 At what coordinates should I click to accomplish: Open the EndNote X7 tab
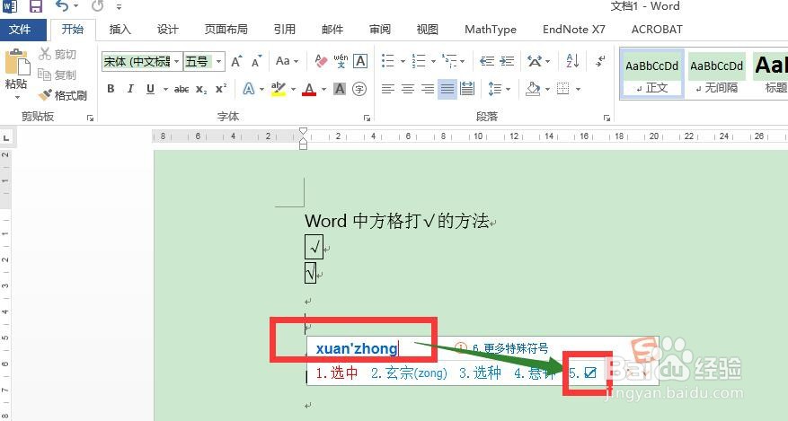(574, 30)
